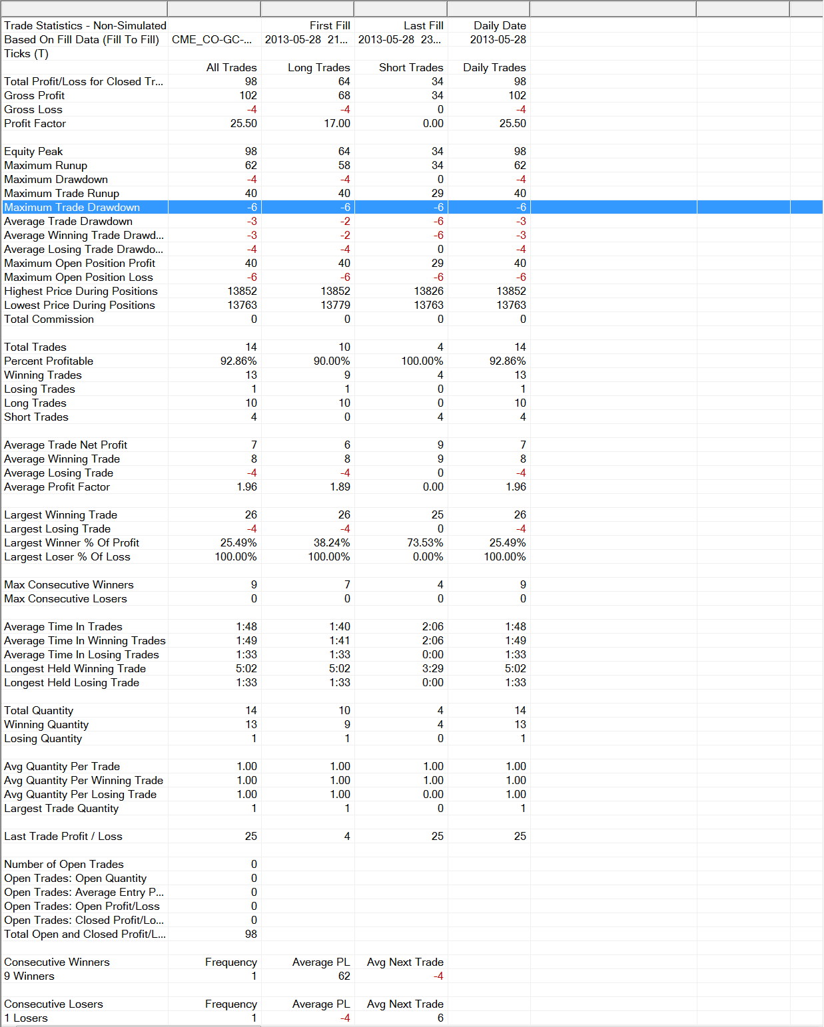Image resolution: width=824 pixels, height=1027 pixels.
Task: Click the Total Profit/Loss for Closed Trades label
Action: tap(84, 81)
